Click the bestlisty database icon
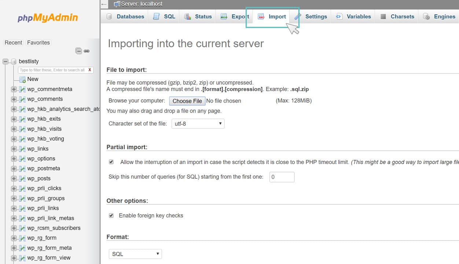The image size is (459, 264). point(14,62)
